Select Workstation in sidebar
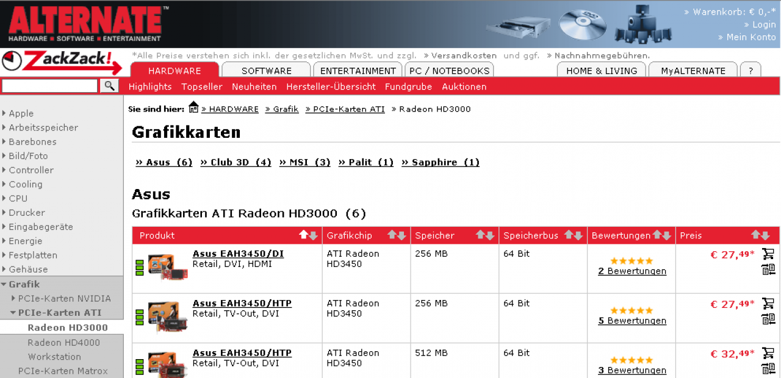781x378 pixels. (54, 357)
